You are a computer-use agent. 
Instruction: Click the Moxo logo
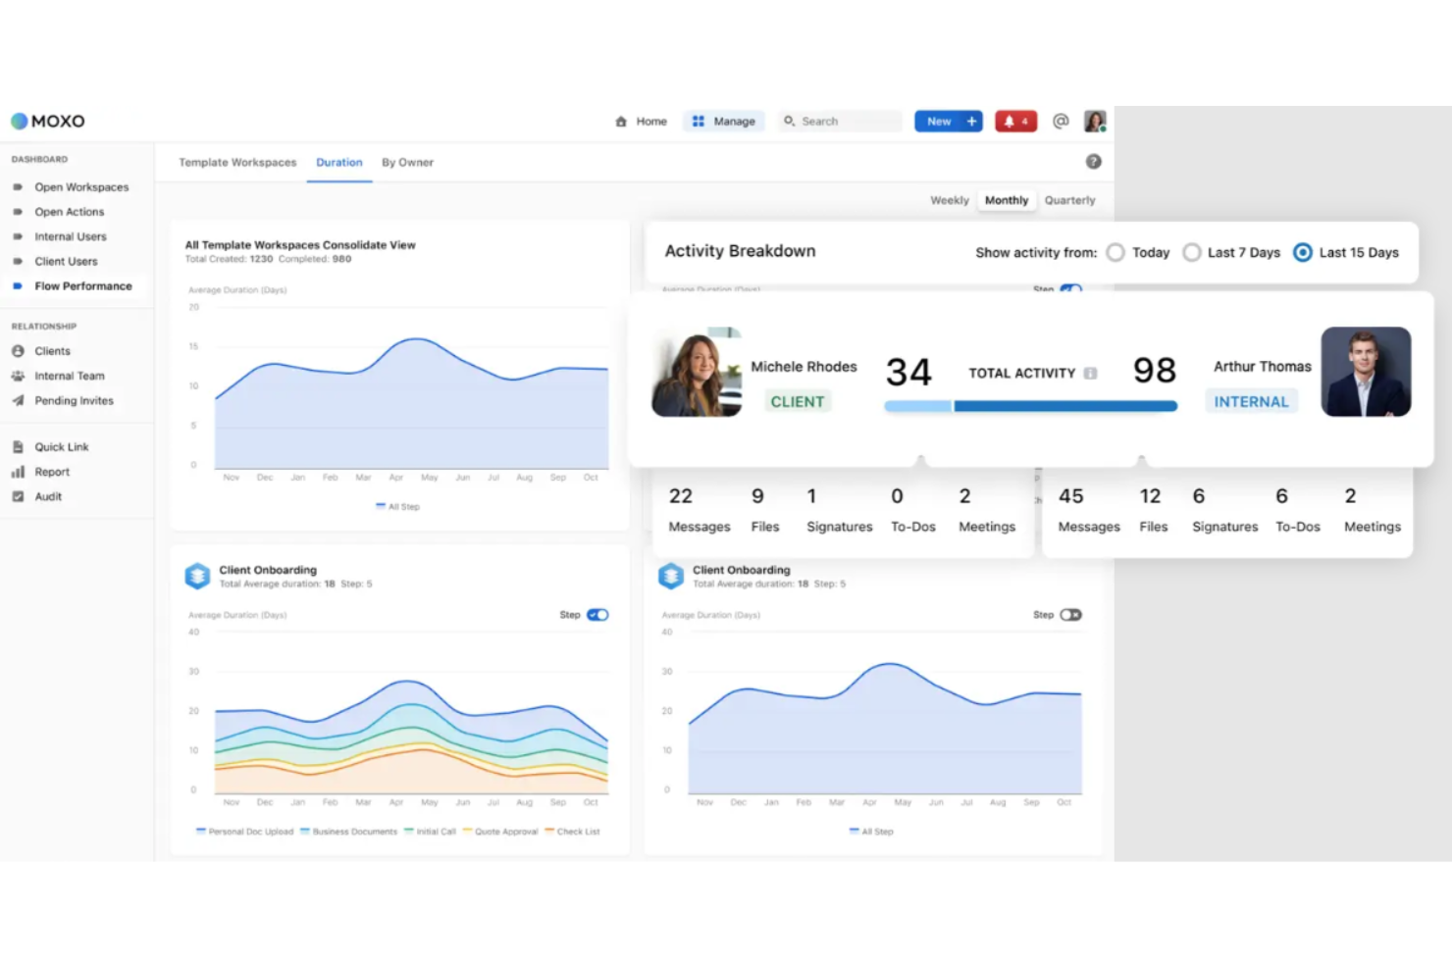pos(48,122)
